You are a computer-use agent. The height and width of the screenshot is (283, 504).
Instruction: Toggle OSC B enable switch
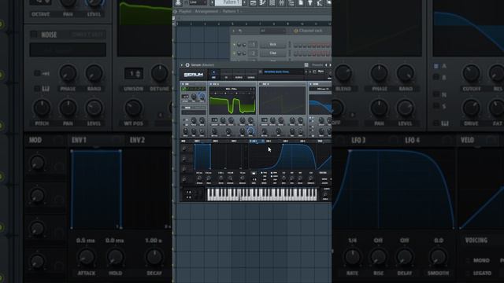pos(261,84)
